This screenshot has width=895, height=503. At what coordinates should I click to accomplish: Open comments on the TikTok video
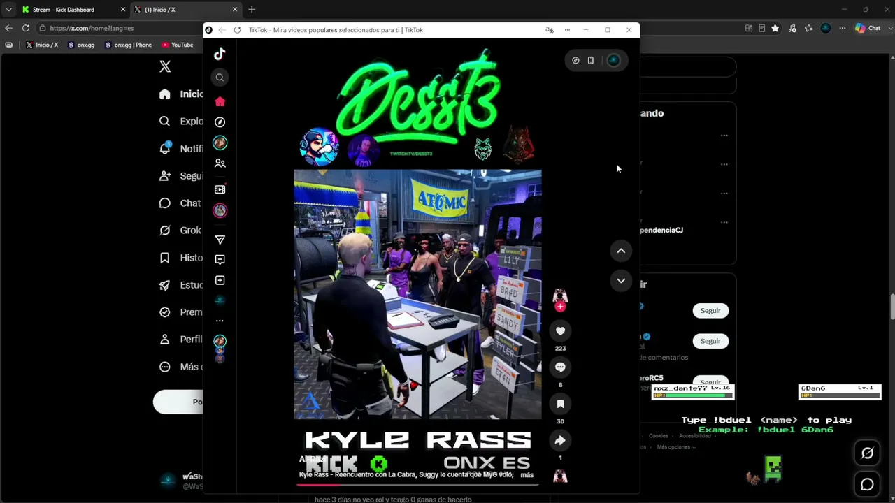(x=560, y=367)
